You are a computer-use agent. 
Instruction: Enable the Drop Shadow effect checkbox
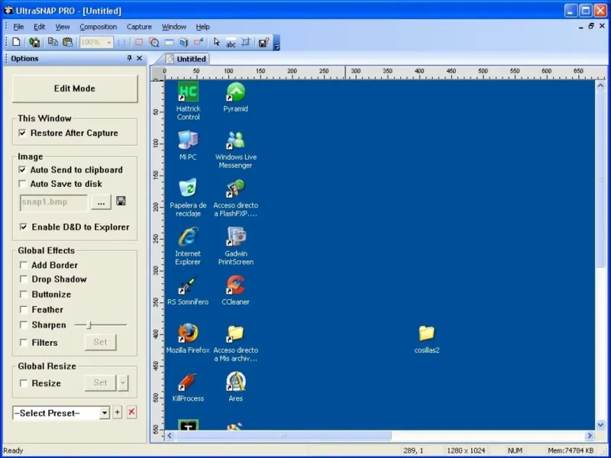click(24, 279)
